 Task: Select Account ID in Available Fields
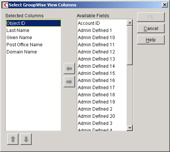[x=102, y=23]
